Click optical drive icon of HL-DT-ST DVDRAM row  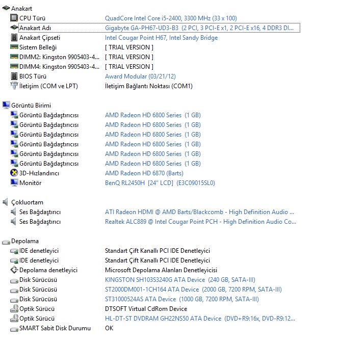14,318
